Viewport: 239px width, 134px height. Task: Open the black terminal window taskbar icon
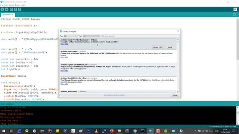(143, 131)
